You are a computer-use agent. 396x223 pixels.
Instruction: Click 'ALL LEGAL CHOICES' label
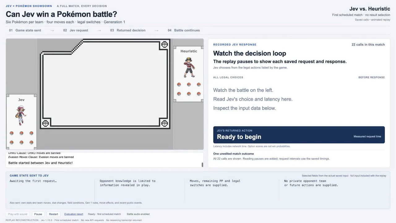228,77
